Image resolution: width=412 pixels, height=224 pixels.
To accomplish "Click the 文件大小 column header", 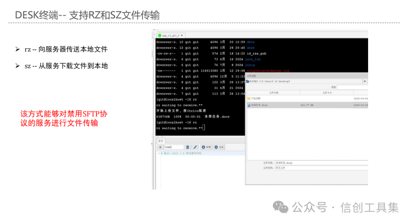I will coord(327,93).
